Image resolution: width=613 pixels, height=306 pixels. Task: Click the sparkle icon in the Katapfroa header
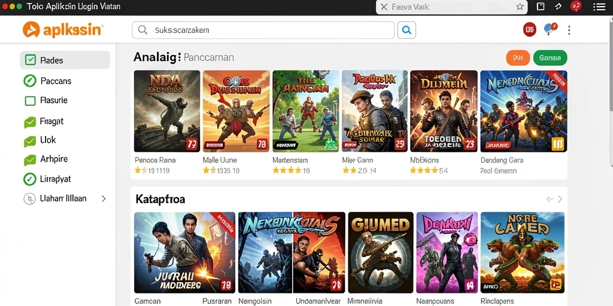coord(550,199)
